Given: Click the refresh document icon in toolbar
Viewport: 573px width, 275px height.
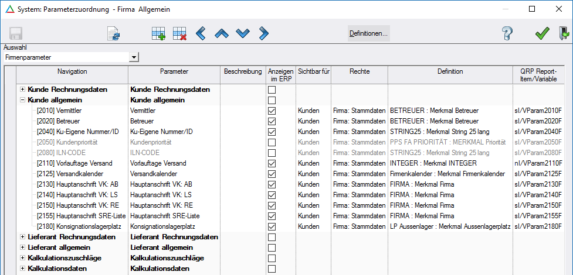Looking at the screenshot, I should (113, 34).
